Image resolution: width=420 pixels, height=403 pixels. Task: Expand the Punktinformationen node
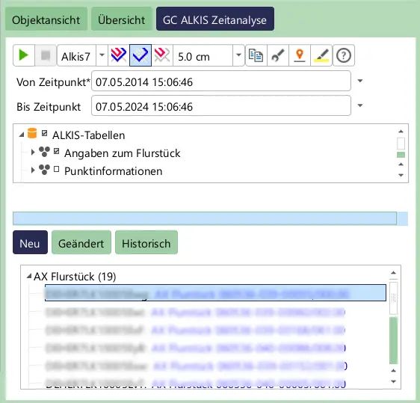point(33,170)
